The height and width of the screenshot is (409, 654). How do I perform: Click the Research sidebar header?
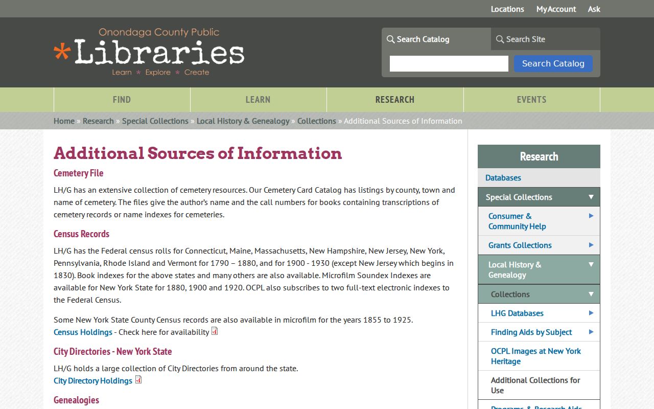pyautogui.click(x=539, y=156)
